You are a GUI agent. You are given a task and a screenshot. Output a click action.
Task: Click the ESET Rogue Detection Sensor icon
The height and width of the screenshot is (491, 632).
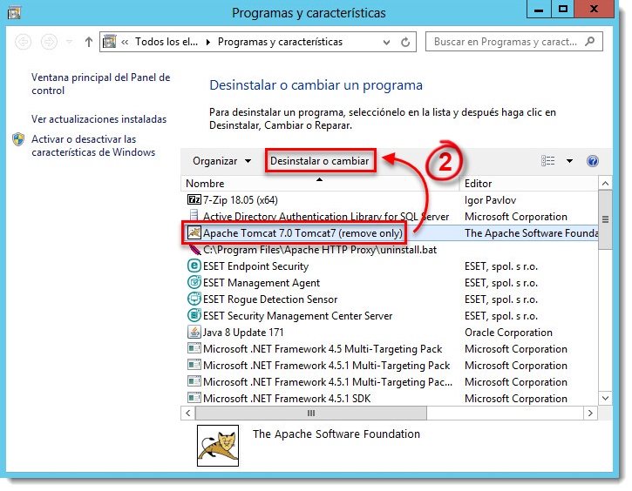(x=194, y=299)
